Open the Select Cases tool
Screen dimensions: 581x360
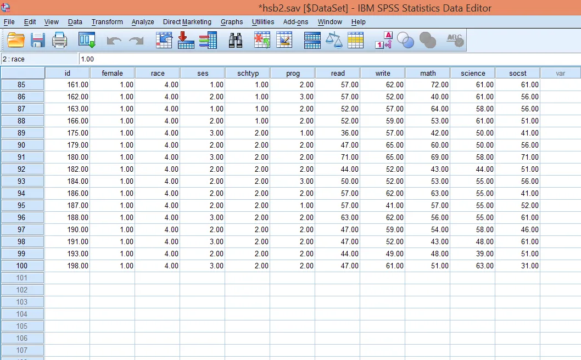[x=356, y=40]
